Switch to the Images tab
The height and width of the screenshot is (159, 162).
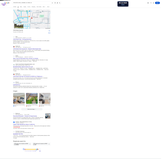pyautogui.click(x=25, y=7)
